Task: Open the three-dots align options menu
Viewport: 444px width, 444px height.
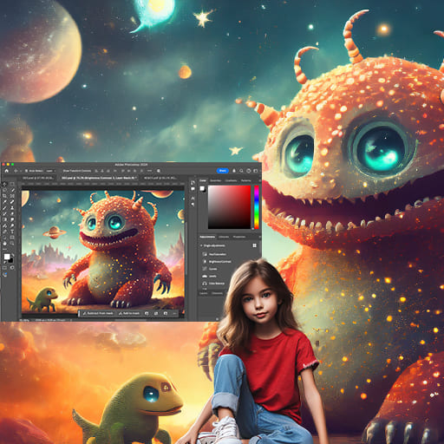Action: click(x=149, y=171)
